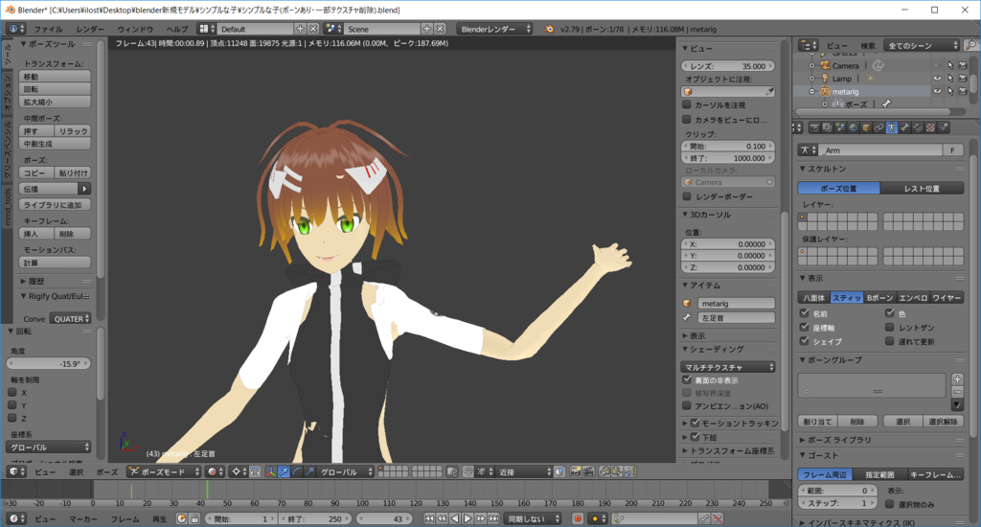This screenshot has width=981, height=527.
Task: Click the paste flipped pose icon
Action: point(630,471)
